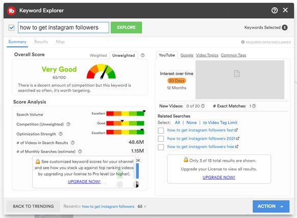Select the Unweighted score tab
The height and width of the screenshot is (218, 297).
(123, 55)
